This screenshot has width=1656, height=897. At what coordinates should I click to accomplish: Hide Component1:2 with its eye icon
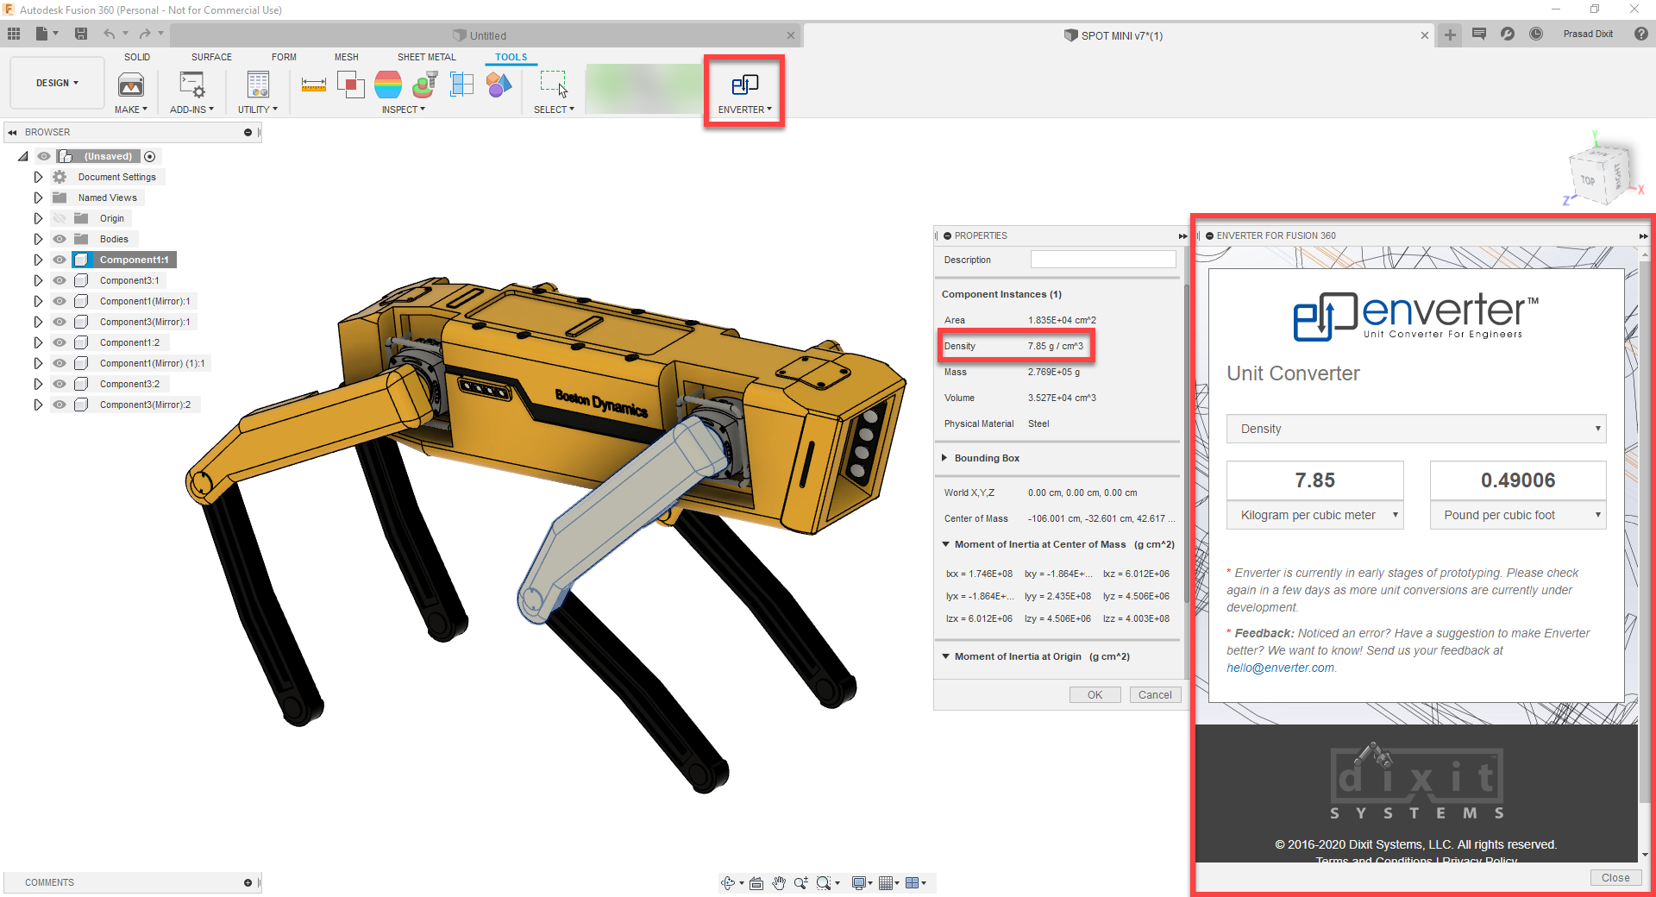click(x=60, y=342)
